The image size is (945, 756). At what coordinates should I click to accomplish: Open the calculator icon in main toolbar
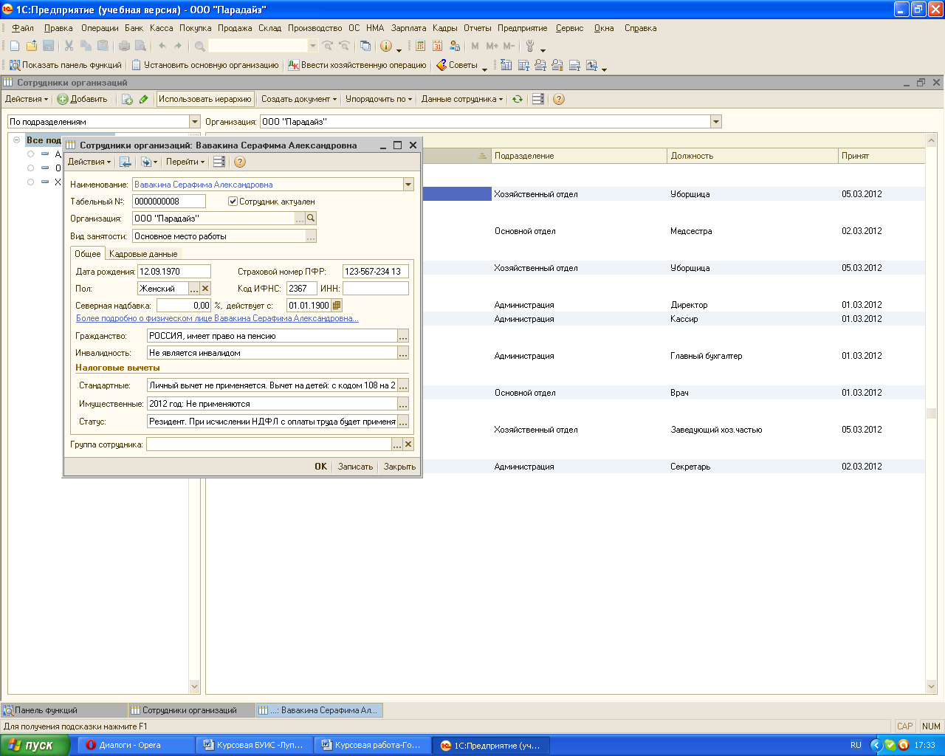pos(420,46)
